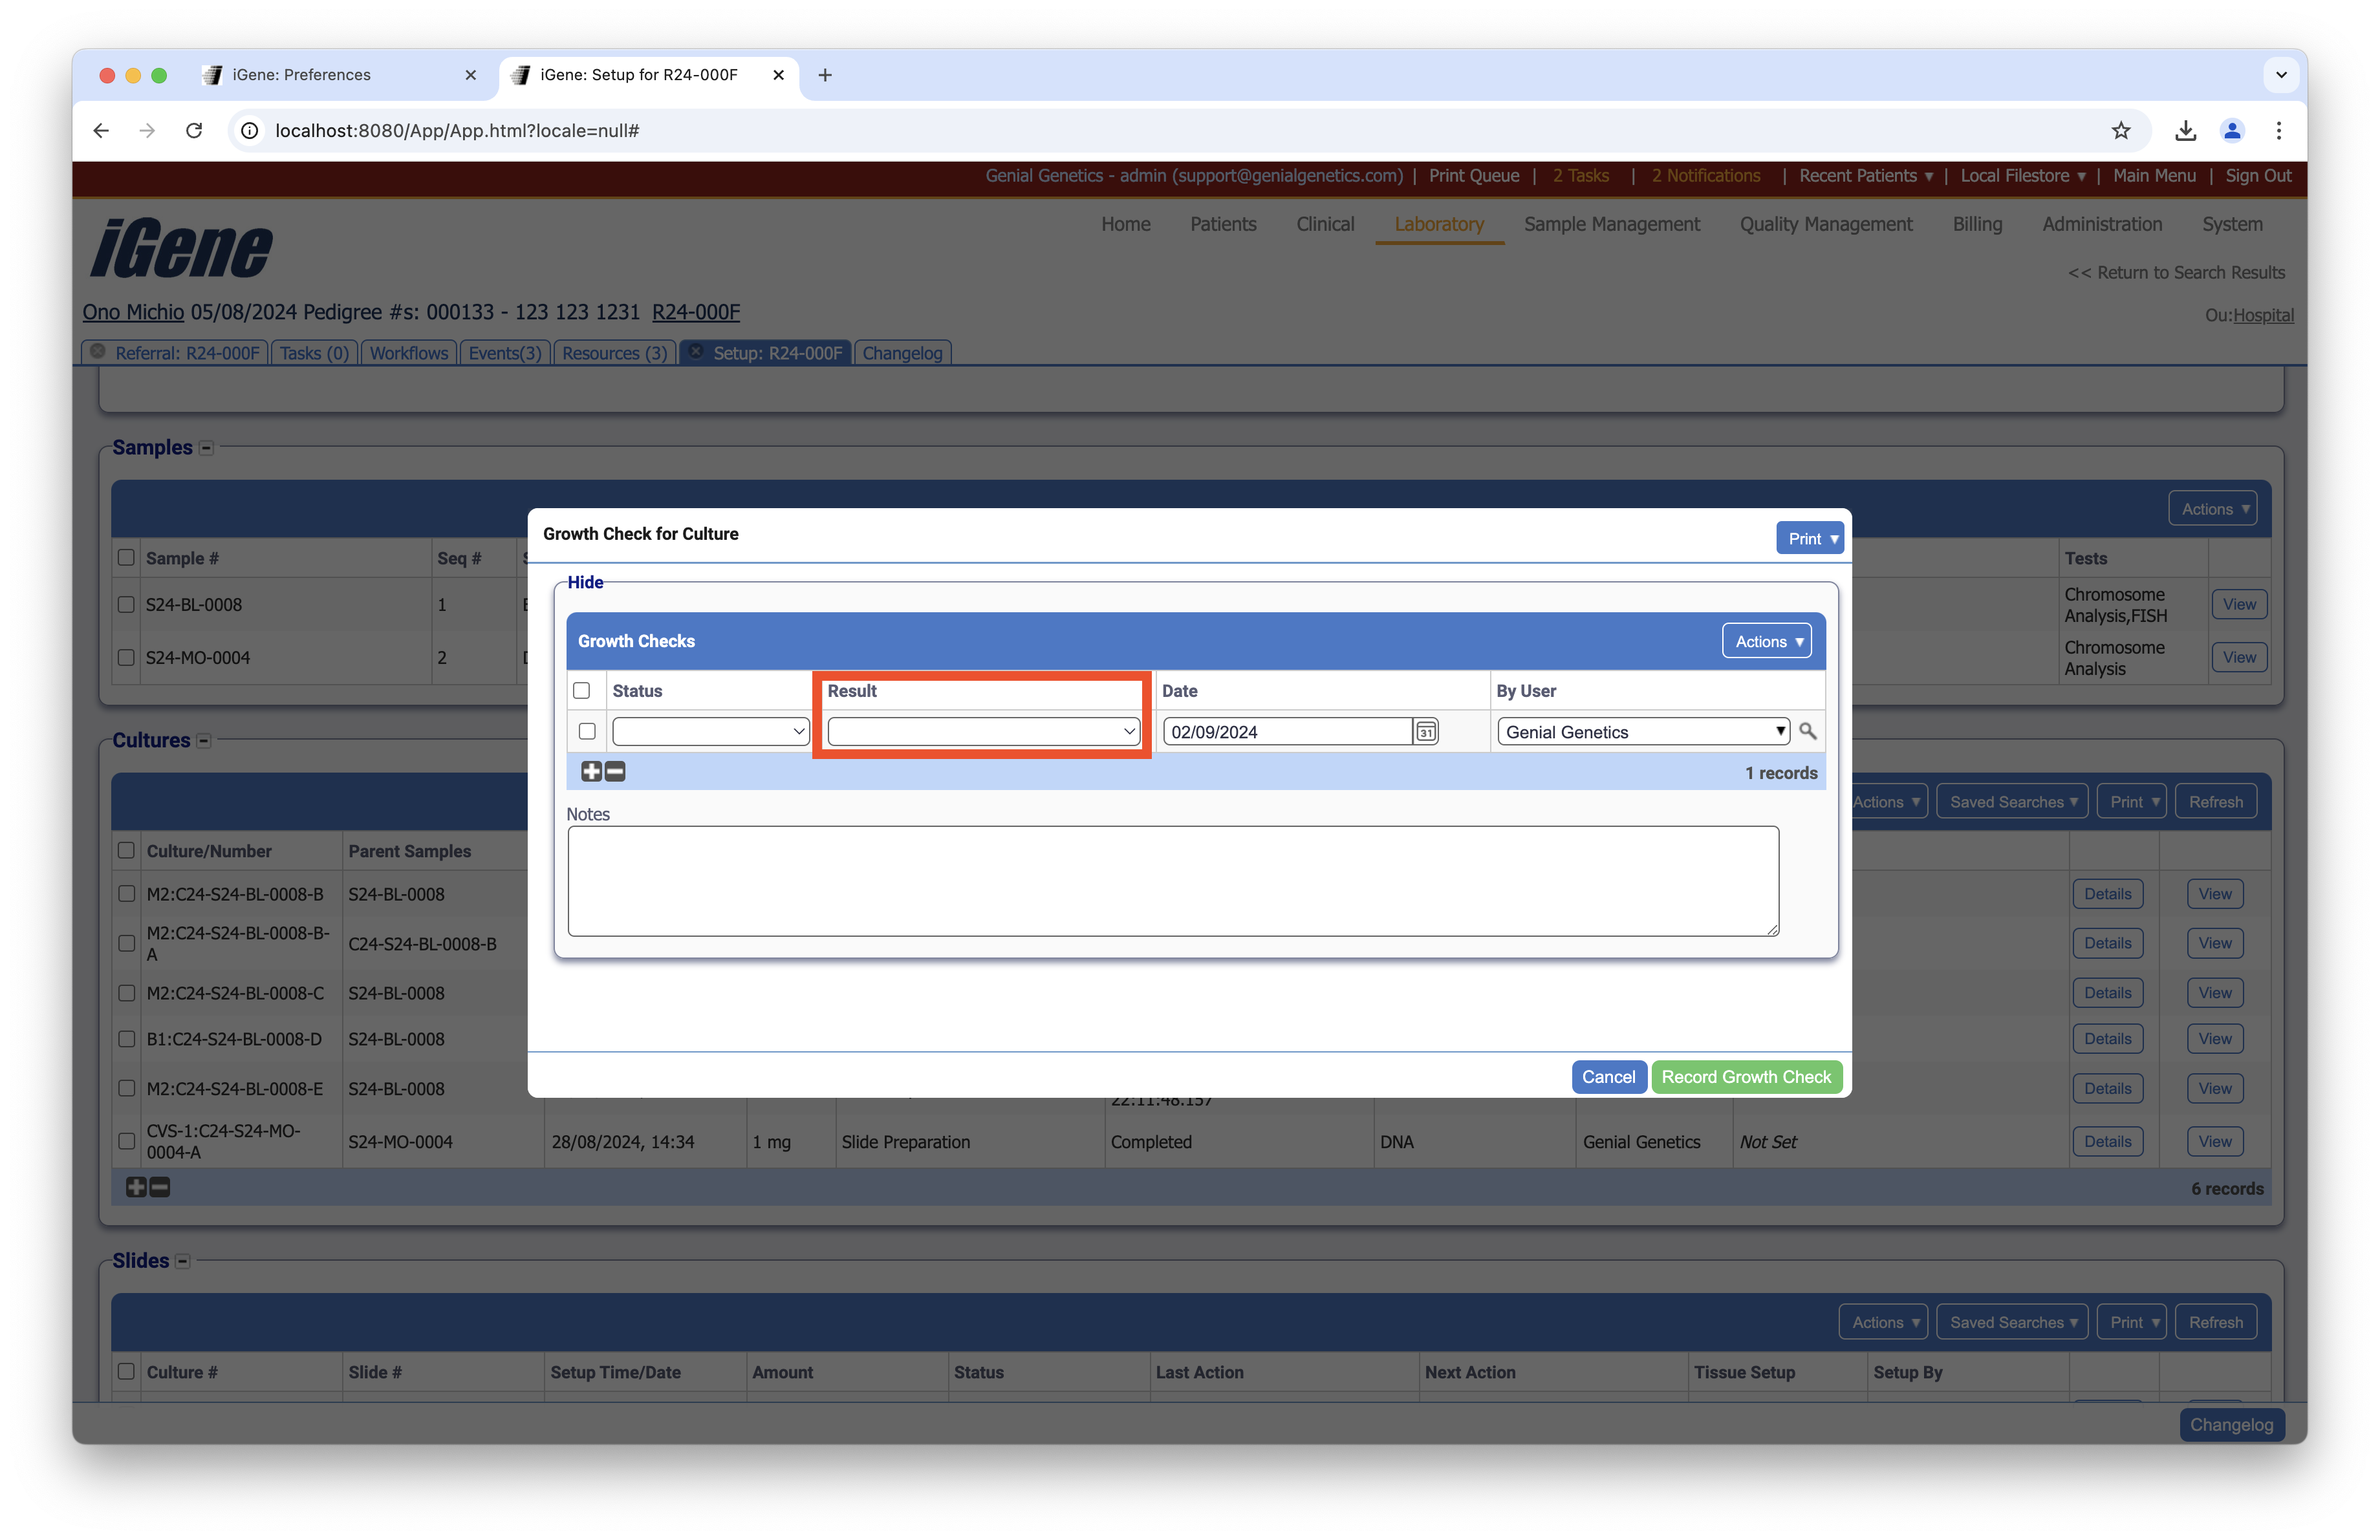Screen dimensions: 2380x1540
Task: Open the calendar date picker icon
Action: pos(1425,731)
